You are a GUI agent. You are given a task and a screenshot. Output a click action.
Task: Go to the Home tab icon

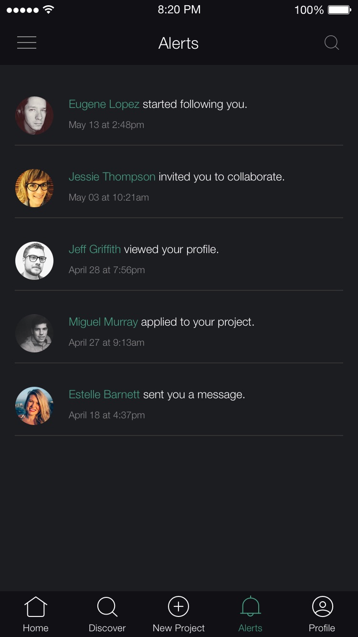pyautogui.click(x=36, y=607)
